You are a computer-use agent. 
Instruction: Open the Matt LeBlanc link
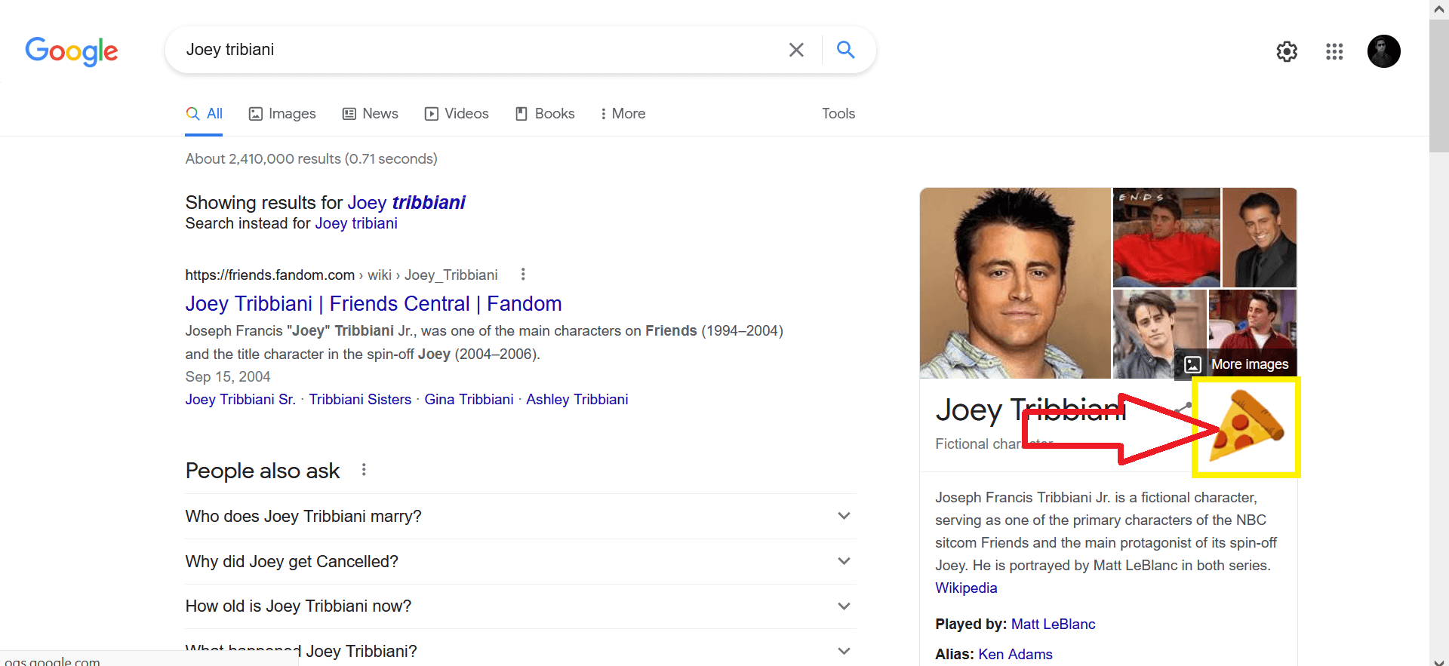tap(1053, 625)
